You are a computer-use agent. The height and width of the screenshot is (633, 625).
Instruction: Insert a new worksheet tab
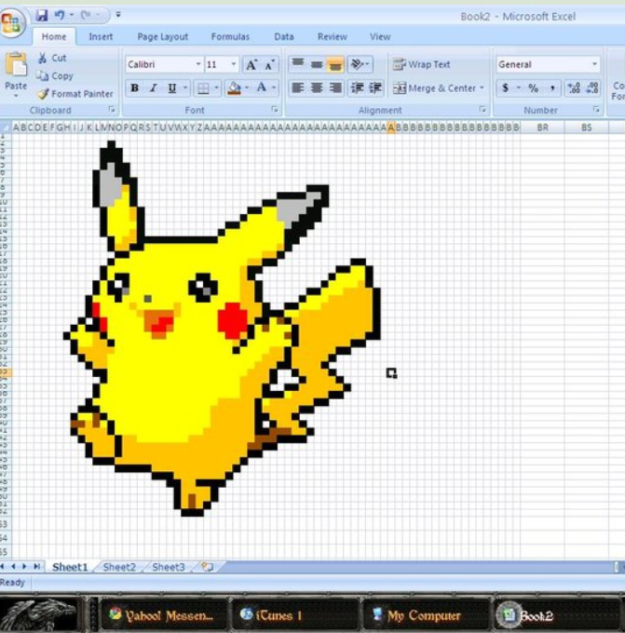[208, 567]
